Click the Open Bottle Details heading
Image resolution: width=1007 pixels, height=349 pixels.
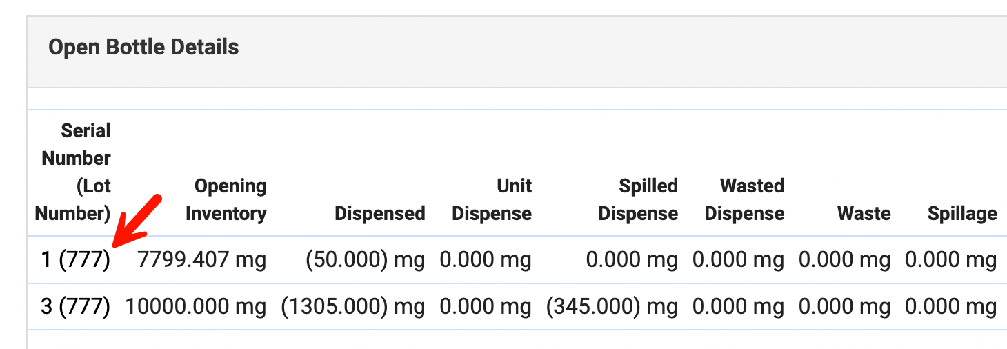pyautogui.click(x=143, y=48)
